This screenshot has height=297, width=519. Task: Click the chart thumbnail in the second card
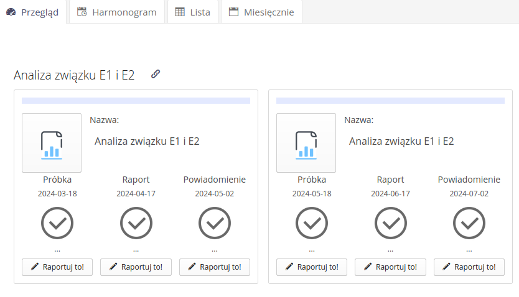[x=306, y=143]
